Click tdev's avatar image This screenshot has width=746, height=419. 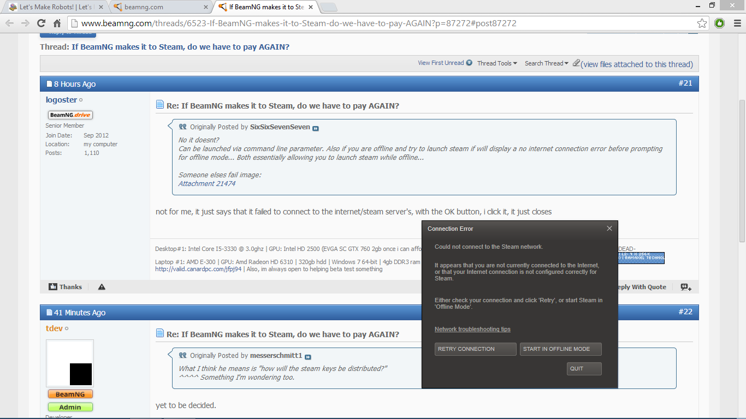[x=70, y=363]
